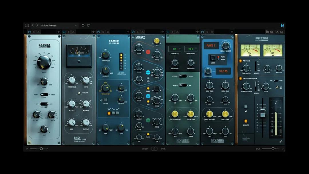Adjust the In level slider at bottom-left
The width and height of the screenshot is (309, 174).
(41, 149)
